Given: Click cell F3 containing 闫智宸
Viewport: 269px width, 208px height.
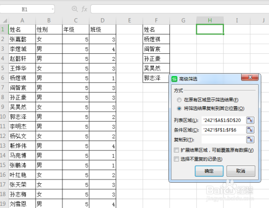Looking at the screenshot, I should tap(156, 48).
